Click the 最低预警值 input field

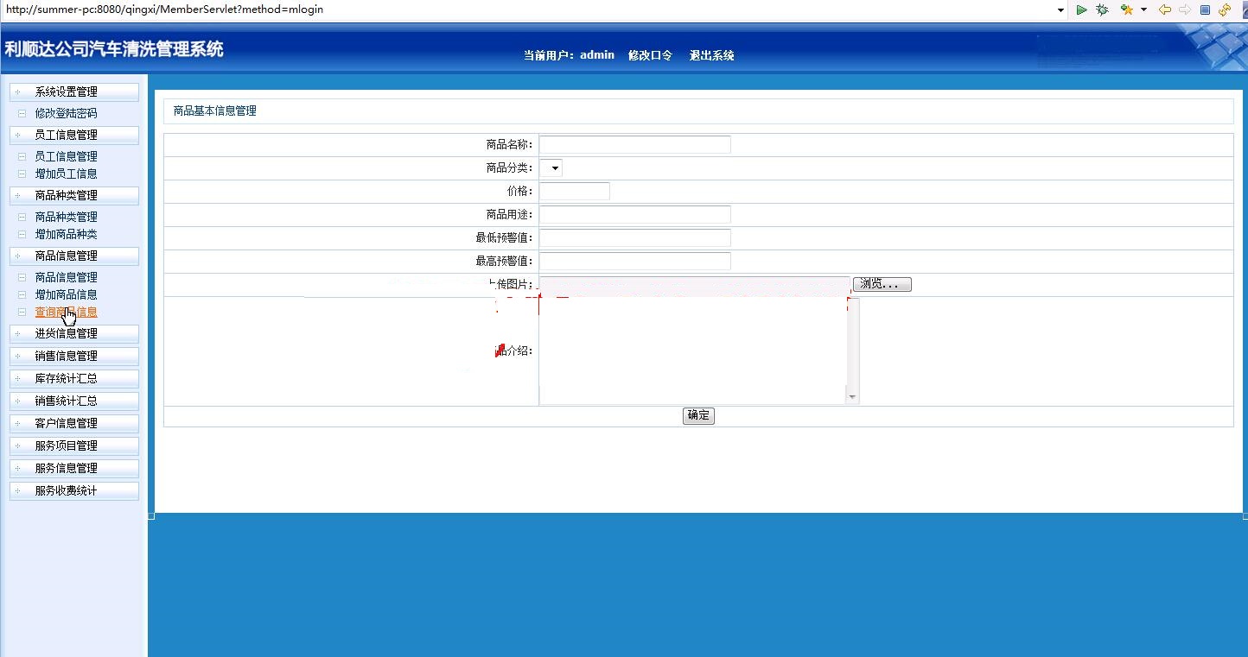[x=635, y=237]
